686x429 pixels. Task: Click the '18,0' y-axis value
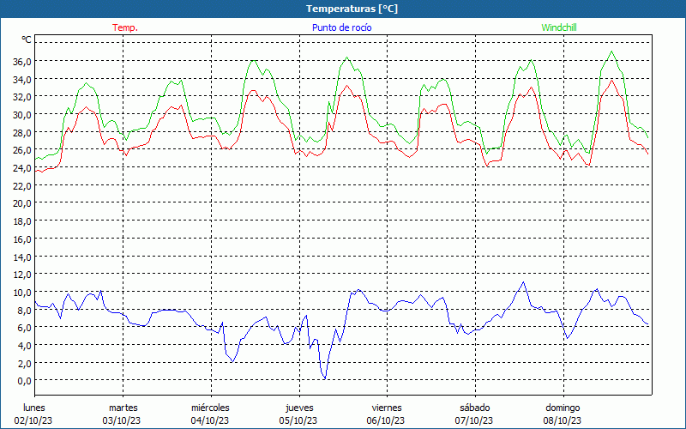point(22,221)
